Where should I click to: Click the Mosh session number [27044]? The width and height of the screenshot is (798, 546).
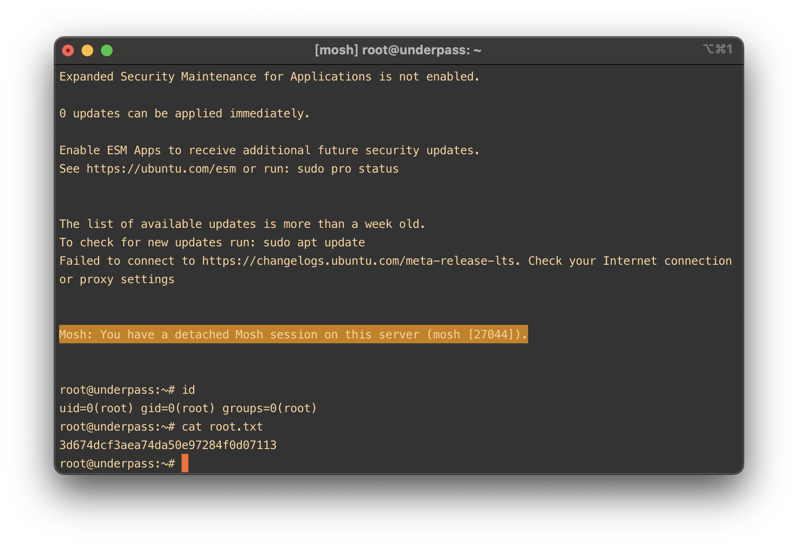[491, 335]
